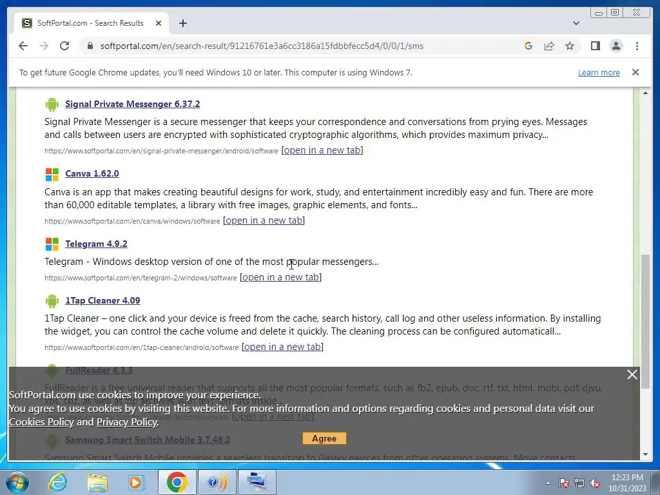Close the cookie consent banner
Image resolution: width=660 pixels, height=495 pixels.
[x=632, y=374]
